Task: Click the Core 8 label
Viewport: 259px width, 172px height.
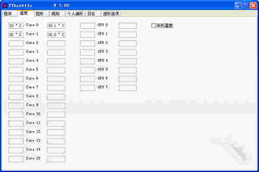Action: [x=32, y=96]
